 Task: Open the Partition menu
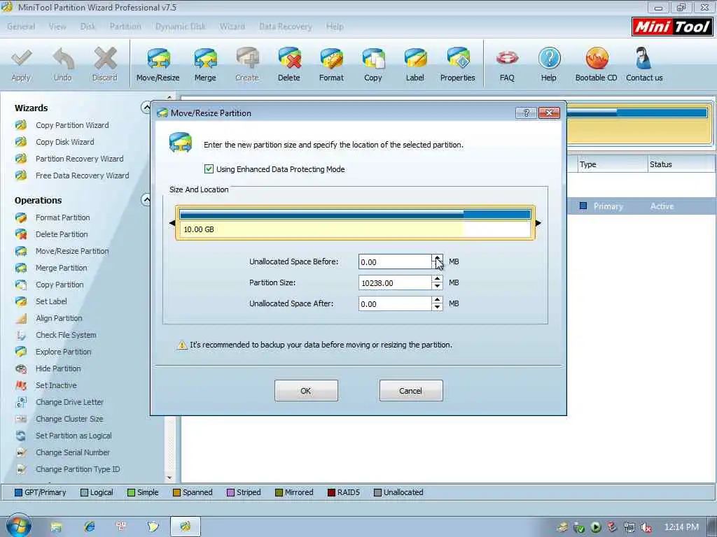click(x=125, y=27)
